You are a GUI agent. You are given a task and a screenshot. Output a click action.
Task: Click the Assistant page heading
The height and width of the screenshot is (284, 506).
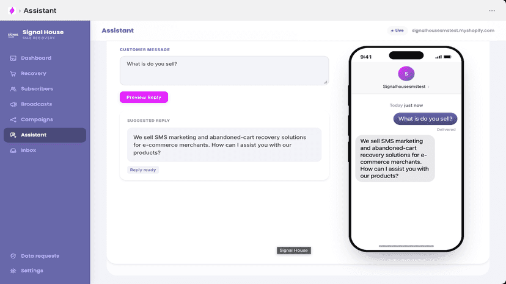[x=117, y=30]
